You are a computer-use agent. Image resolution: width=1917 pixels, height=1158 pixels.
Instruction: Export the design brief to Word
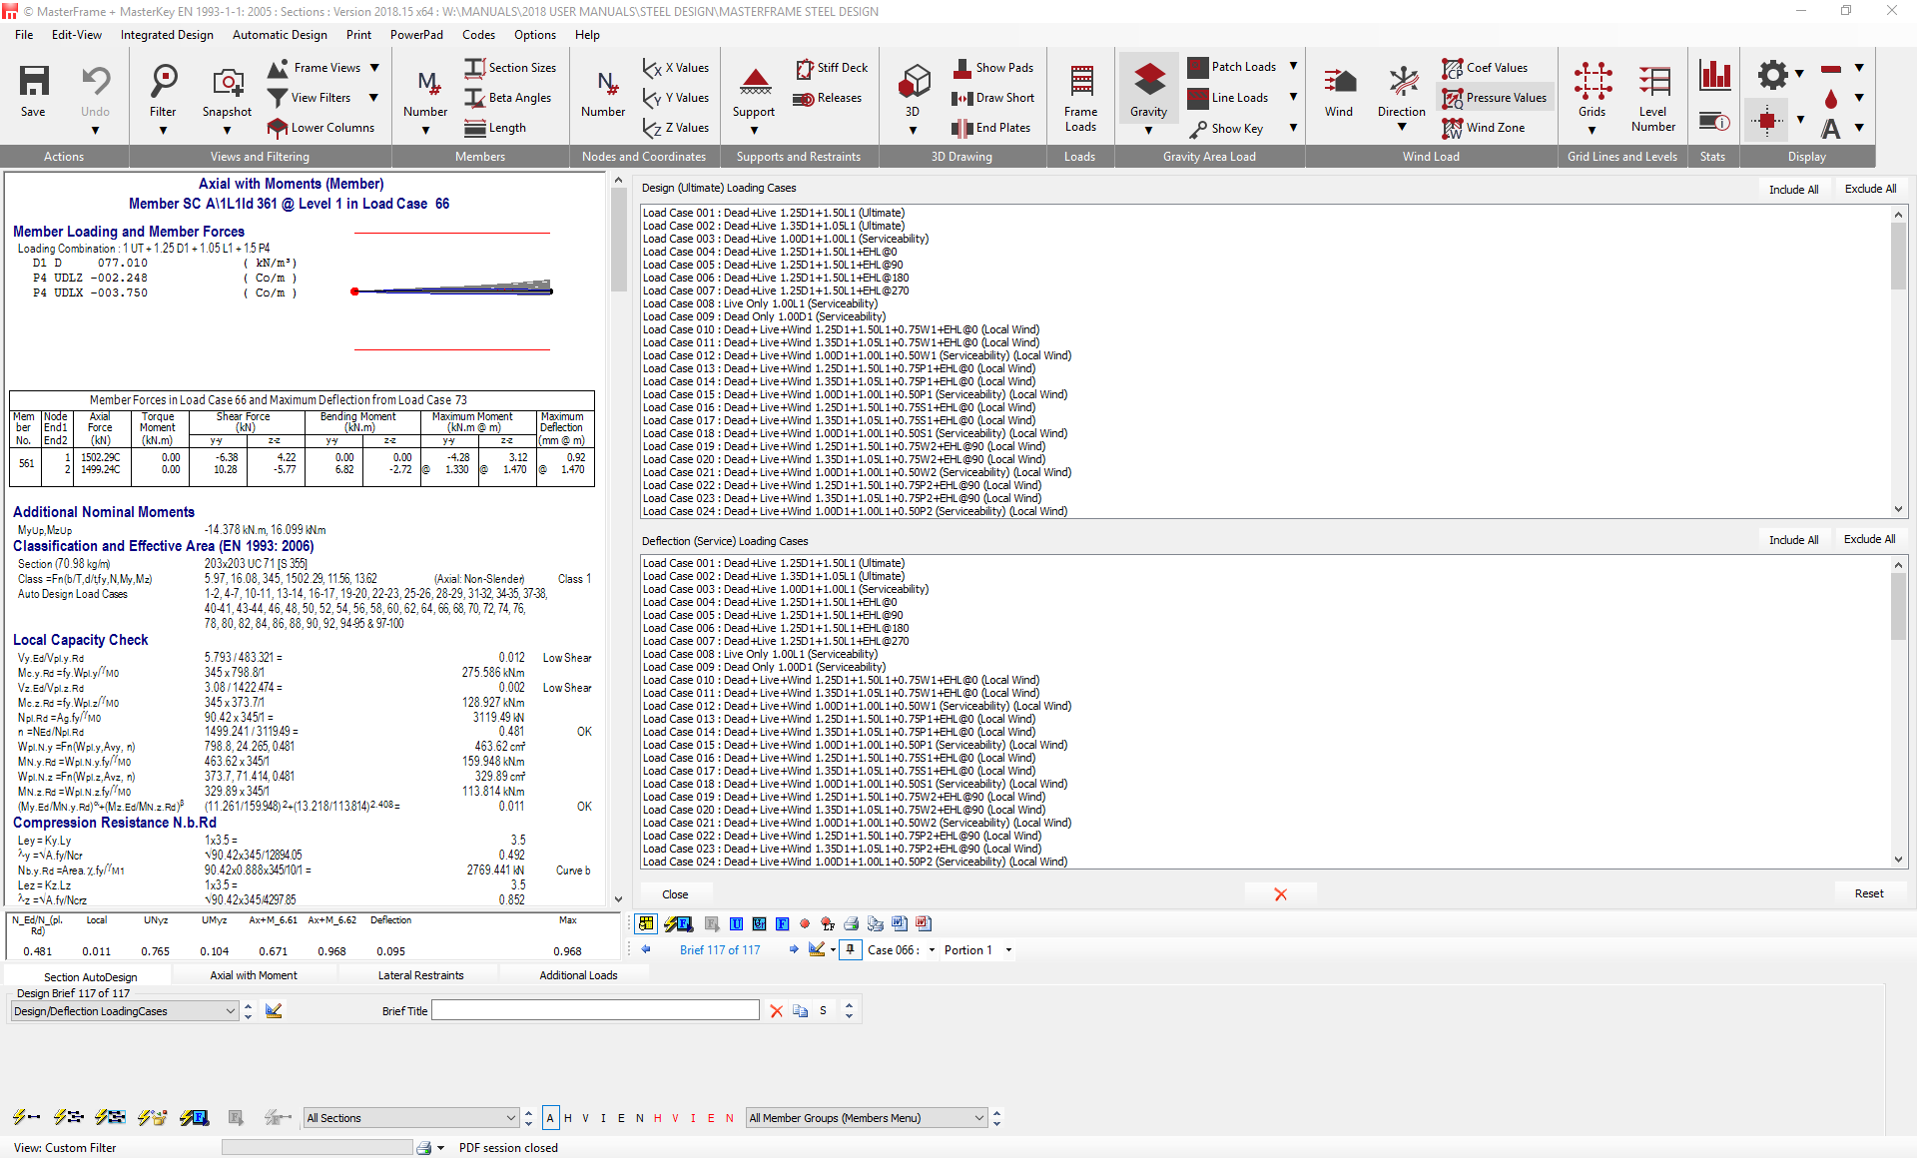[x=900, y=923]
